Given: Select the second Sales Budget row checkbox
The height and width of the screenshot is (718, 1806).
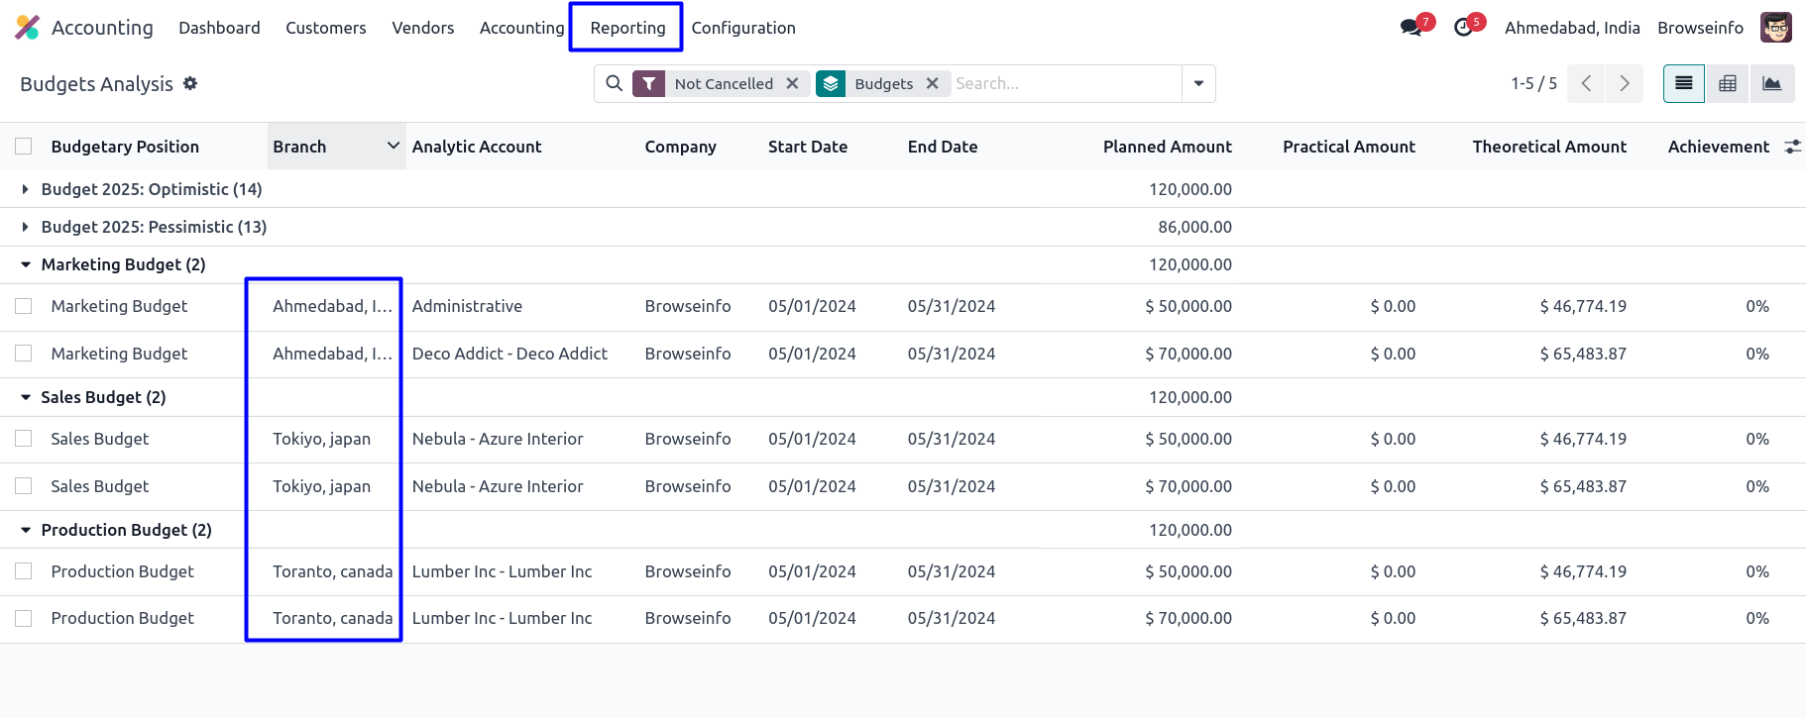Looking at the screenshot, I should pyautogui.click(x=24, y=486).
